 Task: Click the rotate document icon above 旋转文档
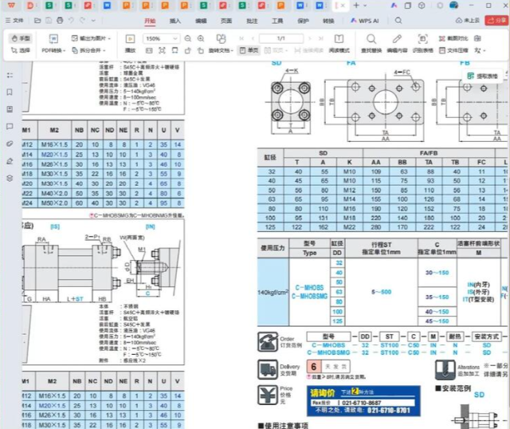(222, 39)
